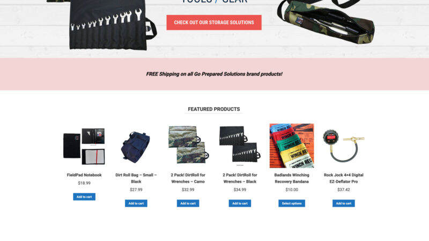
Task: Add Rock Jock 4x4 Digital EZ-Deflator to cart
Action: coord(344,204)
